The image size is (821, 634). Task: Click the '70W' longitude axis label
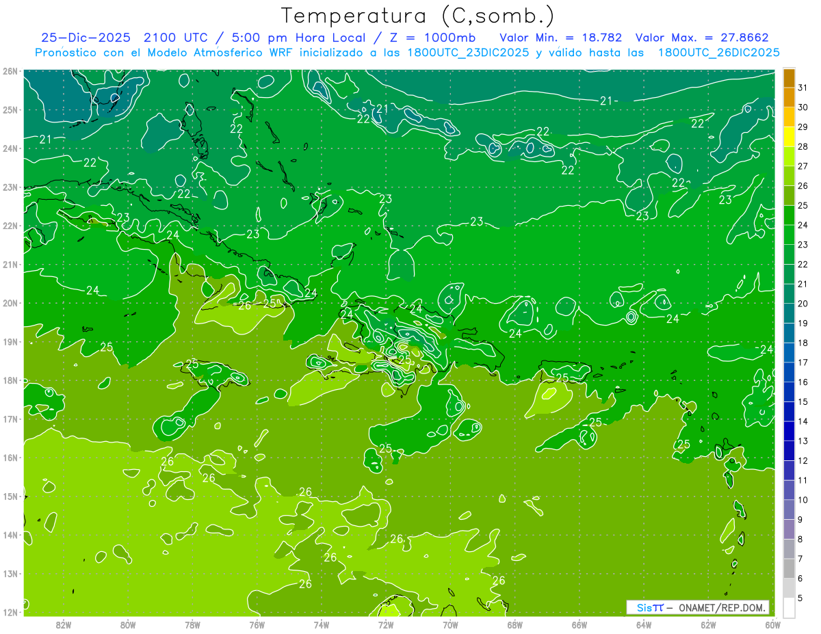point(450,624)
